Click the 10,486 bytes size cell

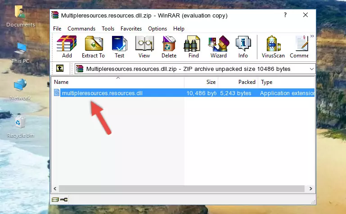click(x=201, y=93)
